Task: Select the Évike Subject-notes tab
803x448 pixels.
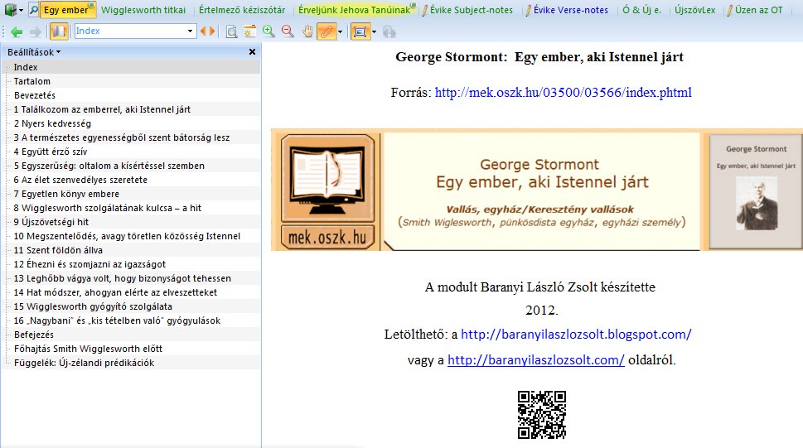Action: [x=467, y=10]
